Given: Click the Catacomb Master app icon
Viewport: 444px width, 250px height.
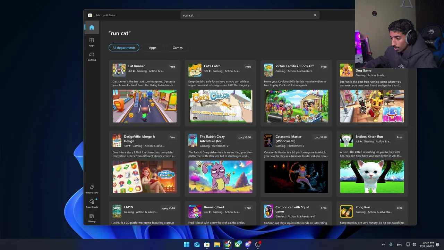Looking at the screenshot, I should [268, 141].
